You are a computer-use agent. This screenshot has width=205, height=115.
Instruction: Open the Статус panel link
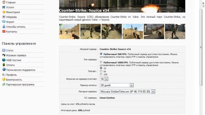(x=10, y=50)
